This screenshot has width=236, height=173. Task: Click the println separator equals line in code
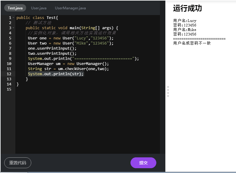(83, 59)
